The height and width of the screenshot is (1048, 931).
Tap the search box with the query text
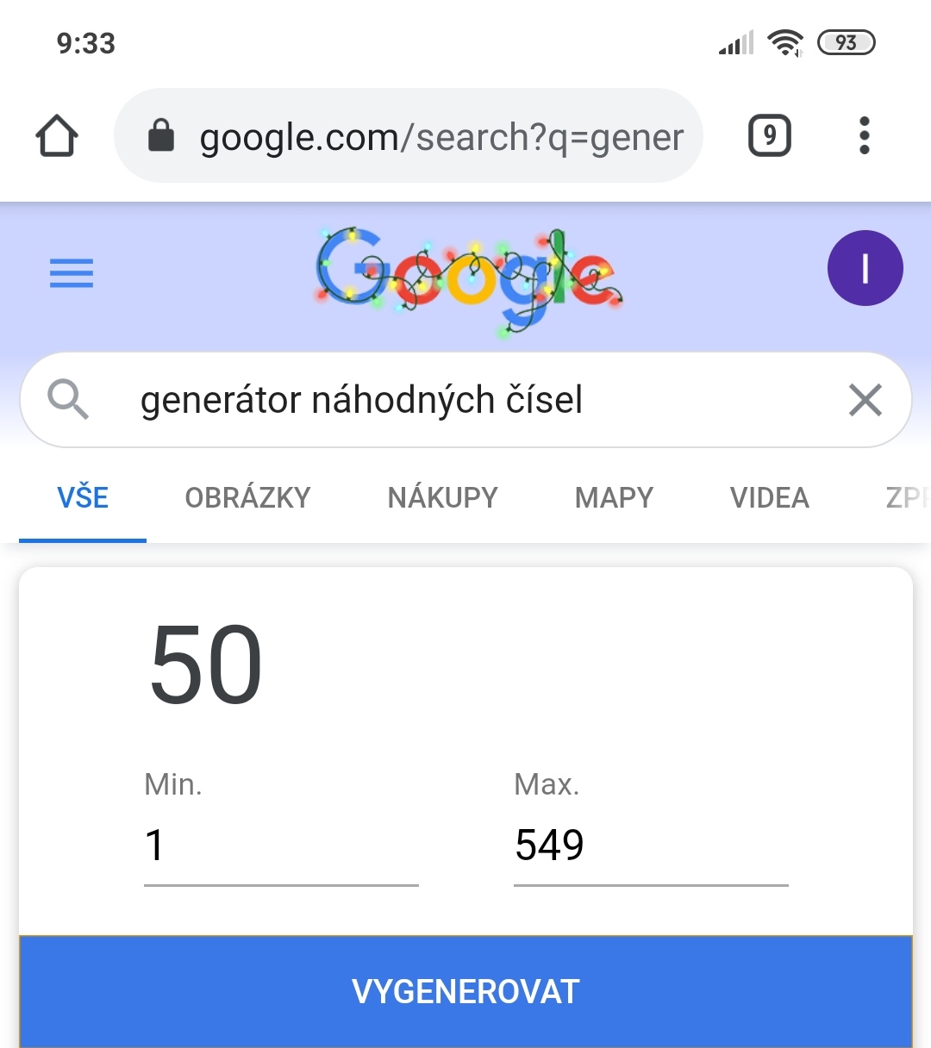465,400
